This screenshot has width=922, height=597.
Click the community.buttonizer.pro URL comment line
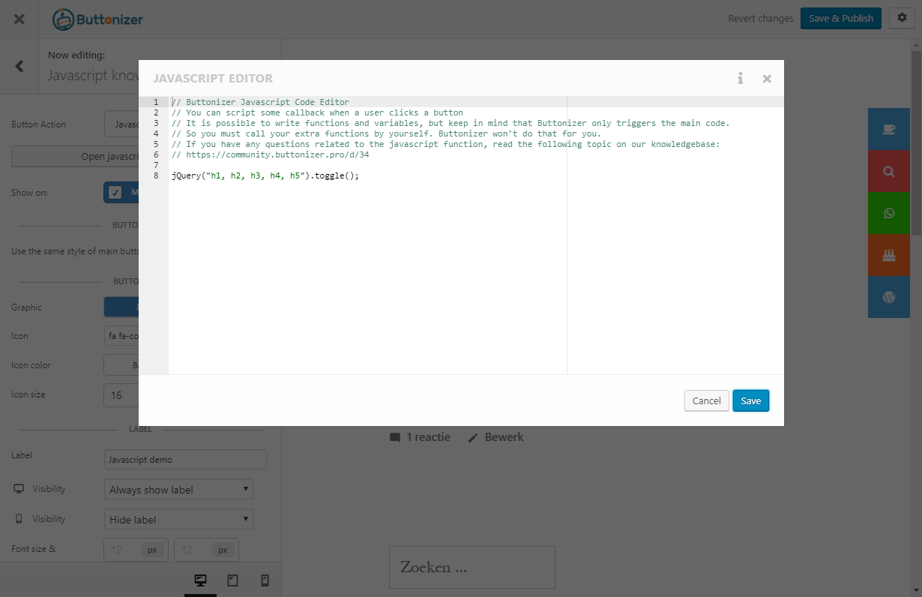pos(270,154)
